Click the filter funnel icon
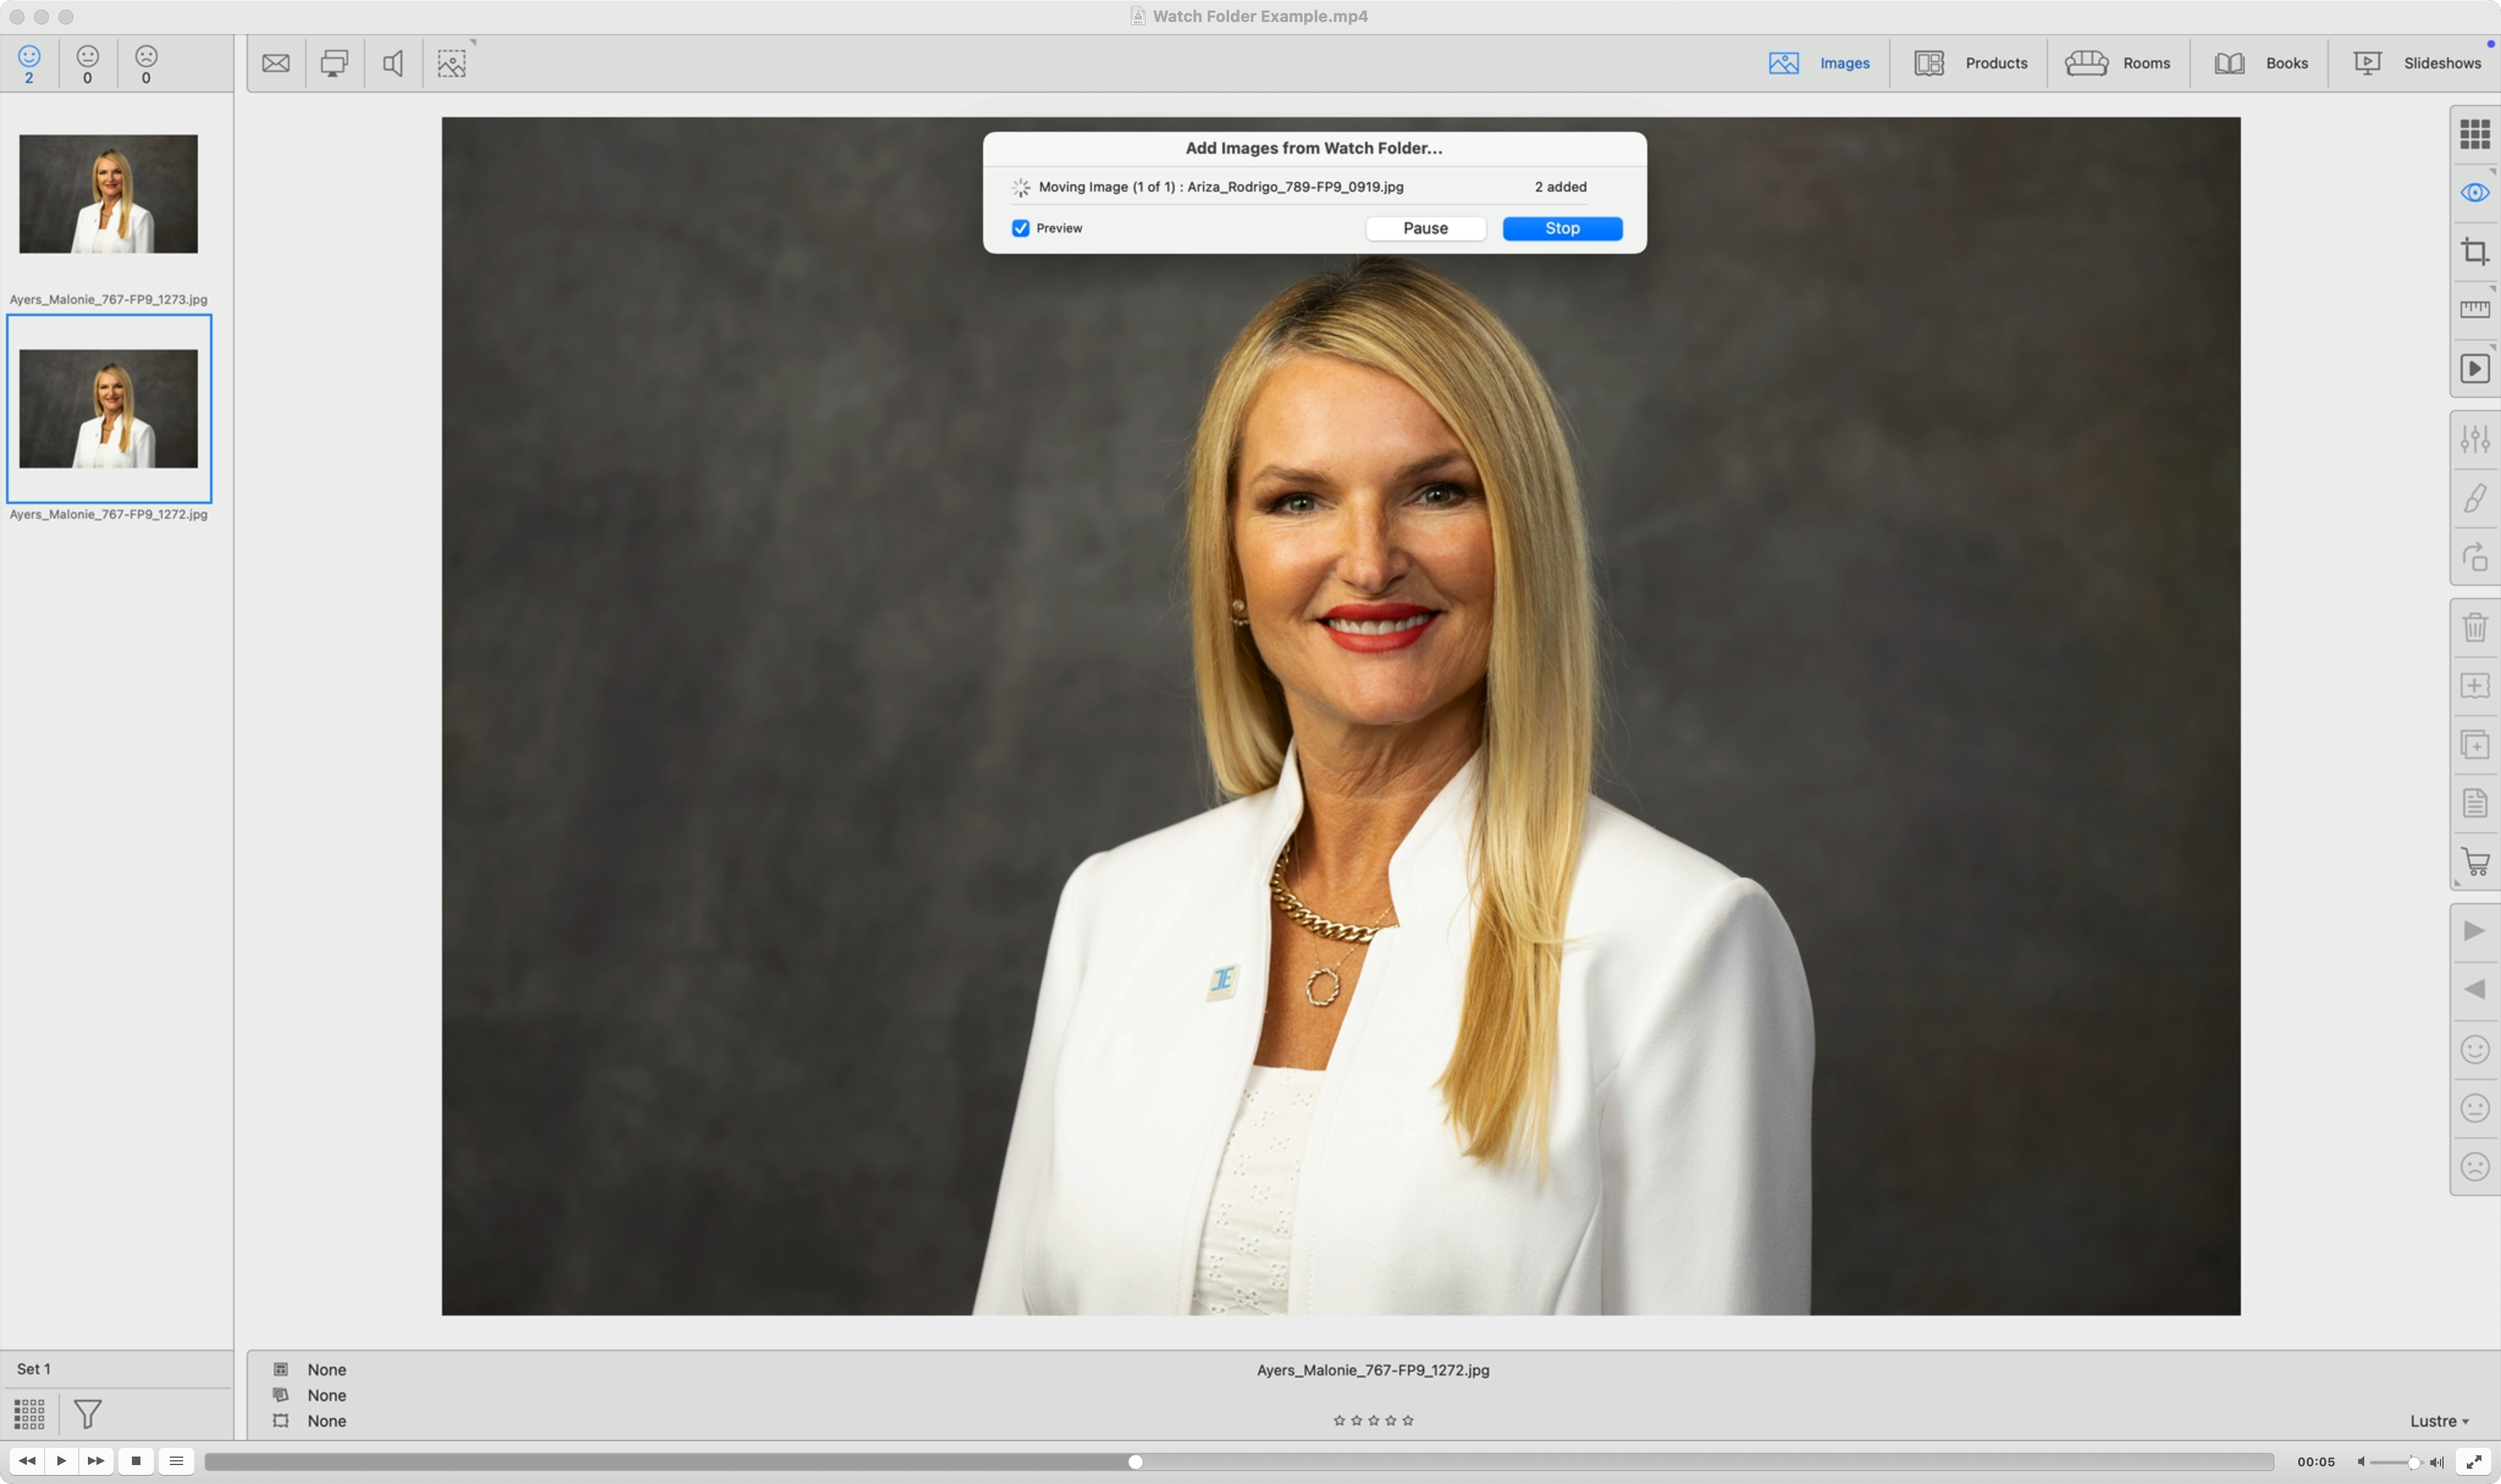2501x1484 pixels. pos(88,1413)
